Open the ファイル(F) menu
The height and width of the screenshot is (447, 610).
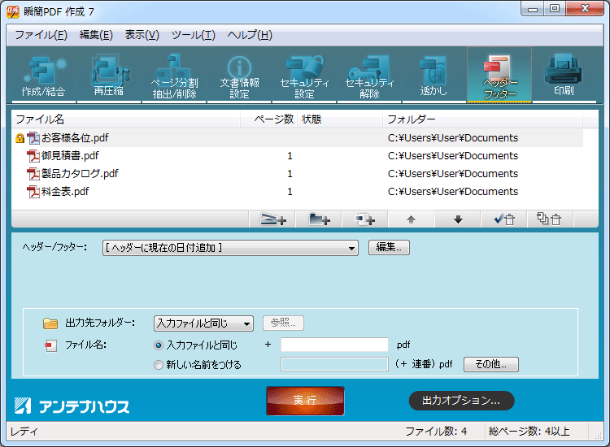pyautogui.click(x=41, y=35)
